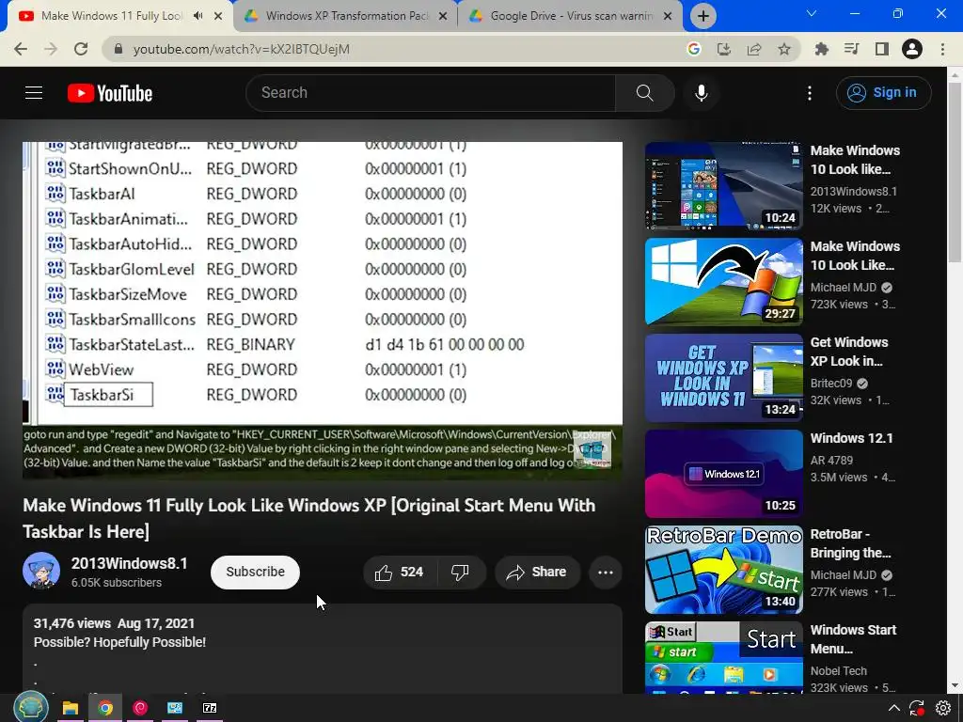The image size is (963, 722).
Task: Focus the YouTube search field
Action: click(x=431, y=93)
